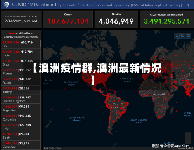Image resolution: width=194 pixels, height=150 pixels.
Task: Select the Germany row in country list
Action: click(x=21, y=145)
